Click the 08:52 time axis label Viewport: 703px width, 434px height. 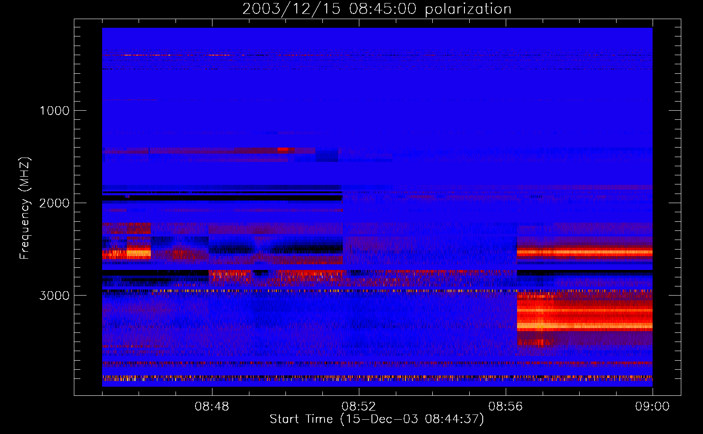pos(358,407)
